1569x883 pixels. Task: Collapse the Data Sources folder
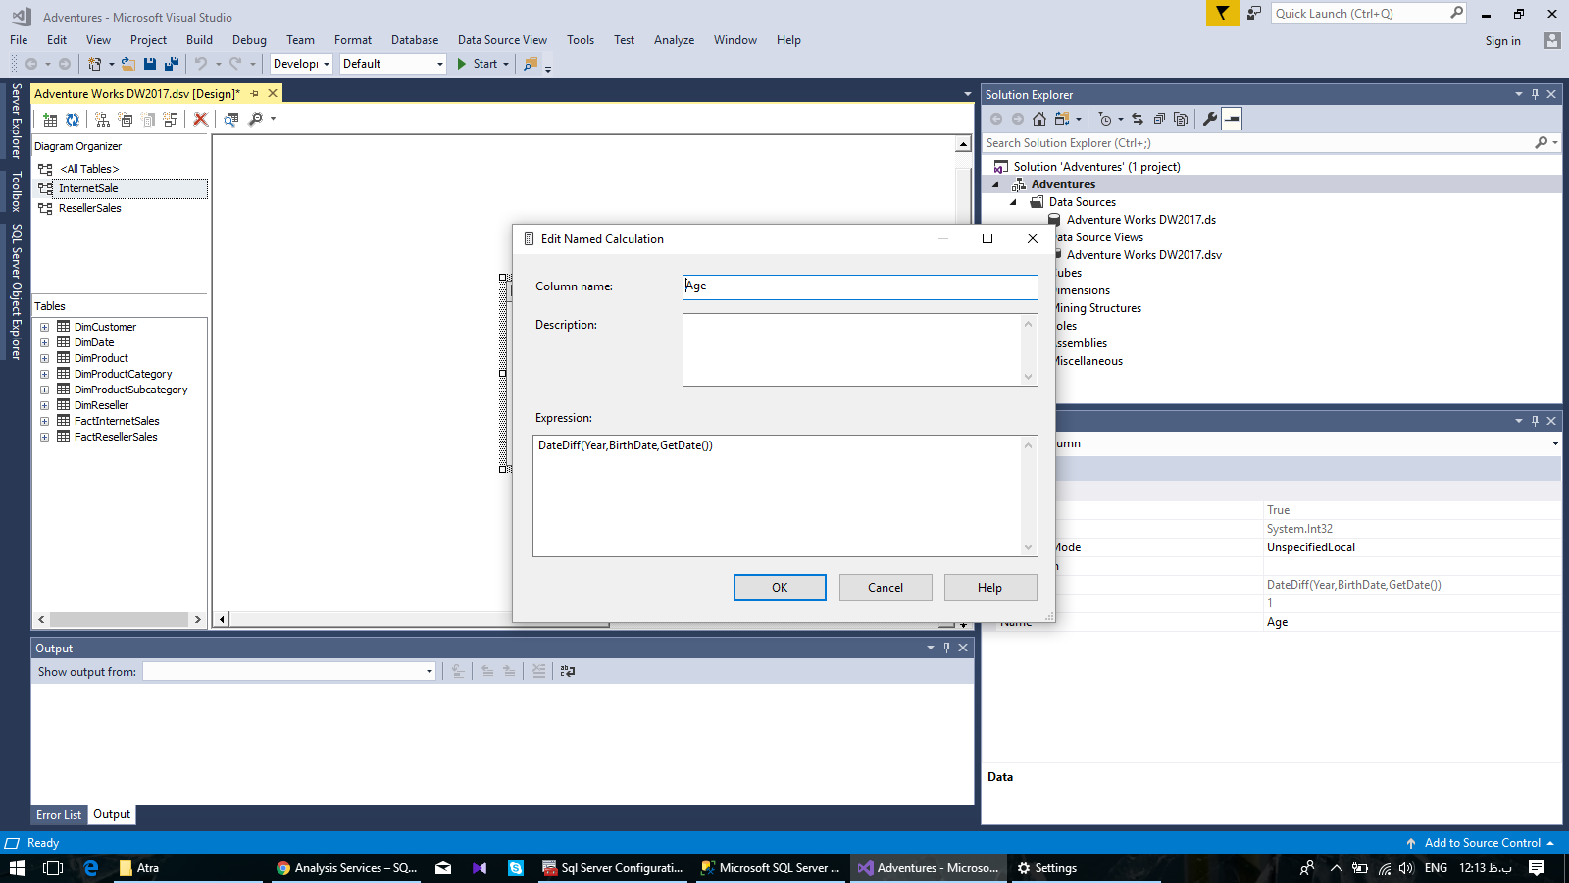1014,202
